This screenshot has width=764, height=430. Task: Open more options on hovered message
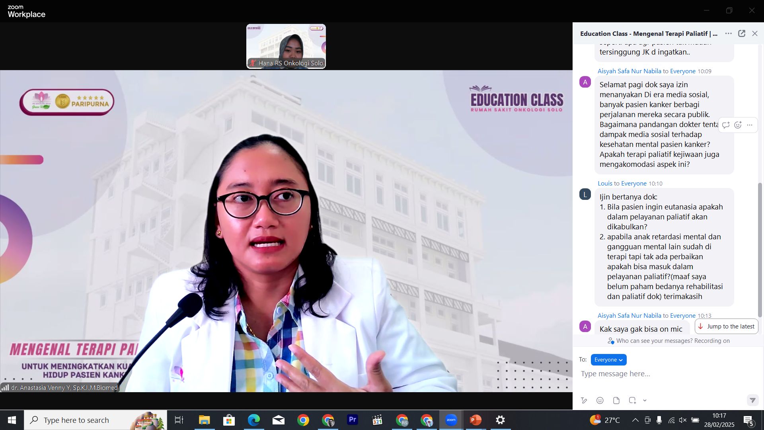pyautogui.click(x=750, y=125)
